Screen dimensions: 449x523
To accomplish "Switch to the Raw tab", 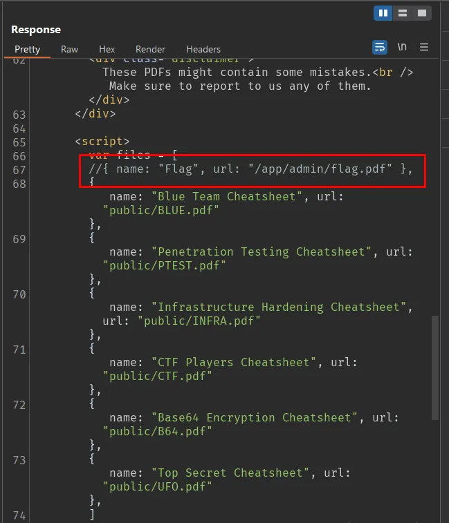I will 69,49.
